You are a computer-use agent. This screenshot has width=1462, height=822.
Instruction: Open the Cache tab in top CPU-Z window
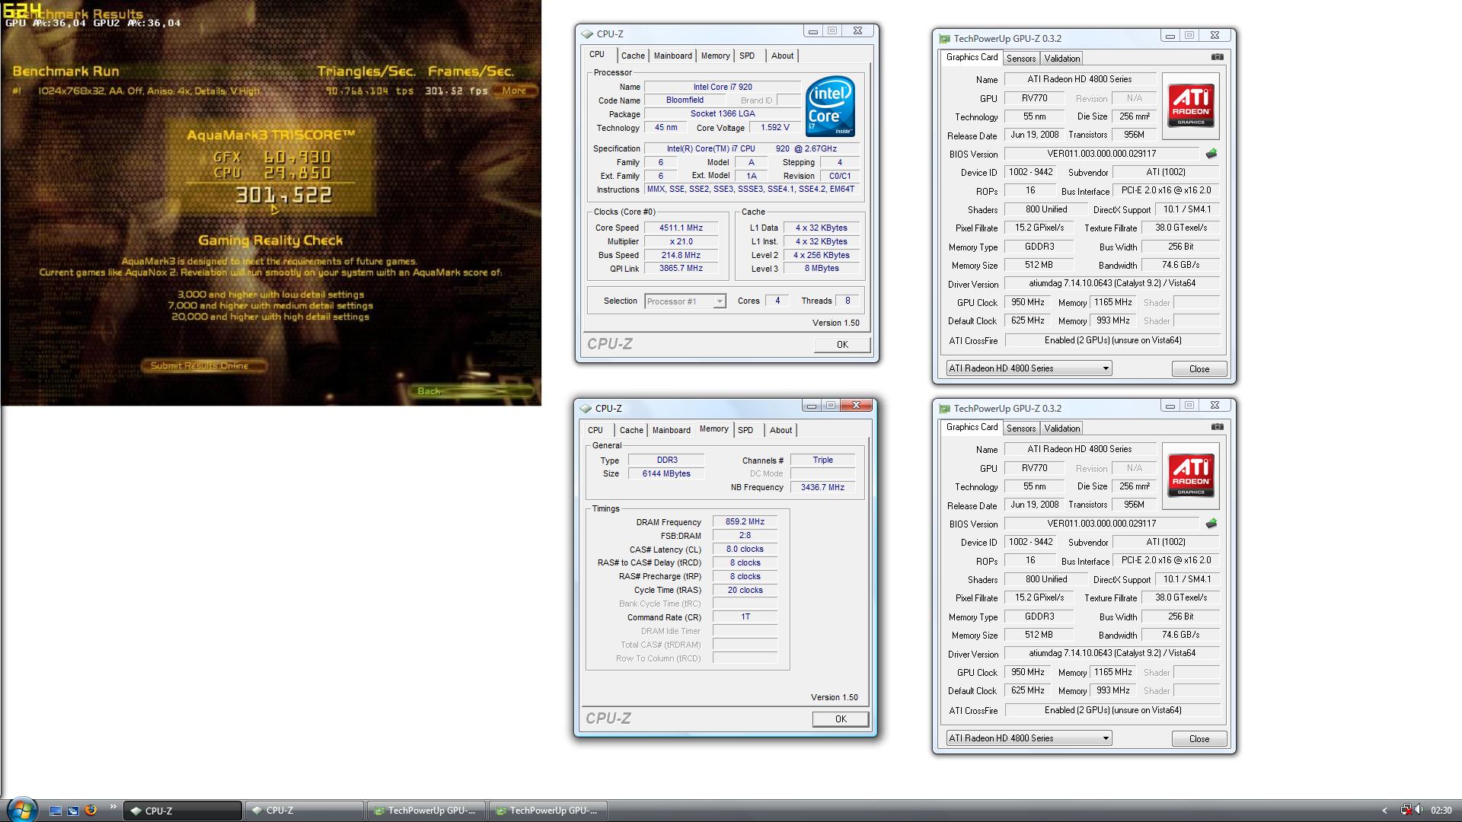pos(633,56)
